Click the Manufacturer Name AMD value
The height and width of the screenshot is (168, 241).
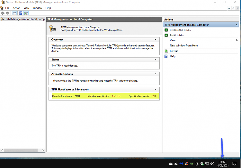[x=77, y=96]
